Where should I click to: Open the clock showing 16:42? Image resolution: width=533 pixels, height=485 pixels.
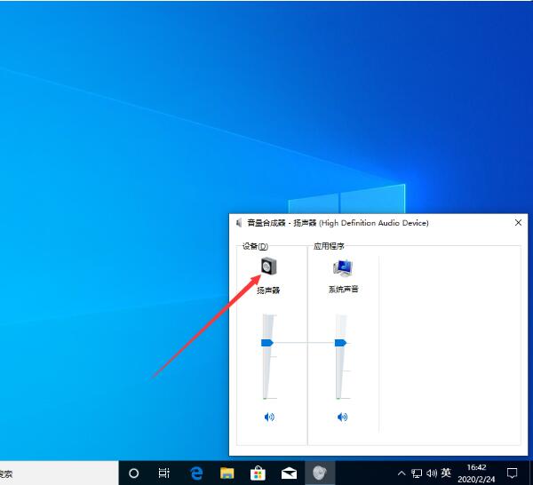coord(476,473)
